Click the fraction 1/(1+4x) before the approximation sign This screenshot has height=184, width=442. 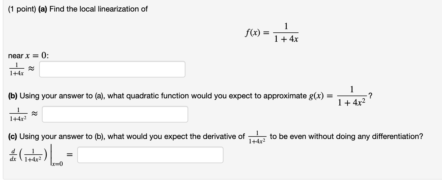pos(17,69)
